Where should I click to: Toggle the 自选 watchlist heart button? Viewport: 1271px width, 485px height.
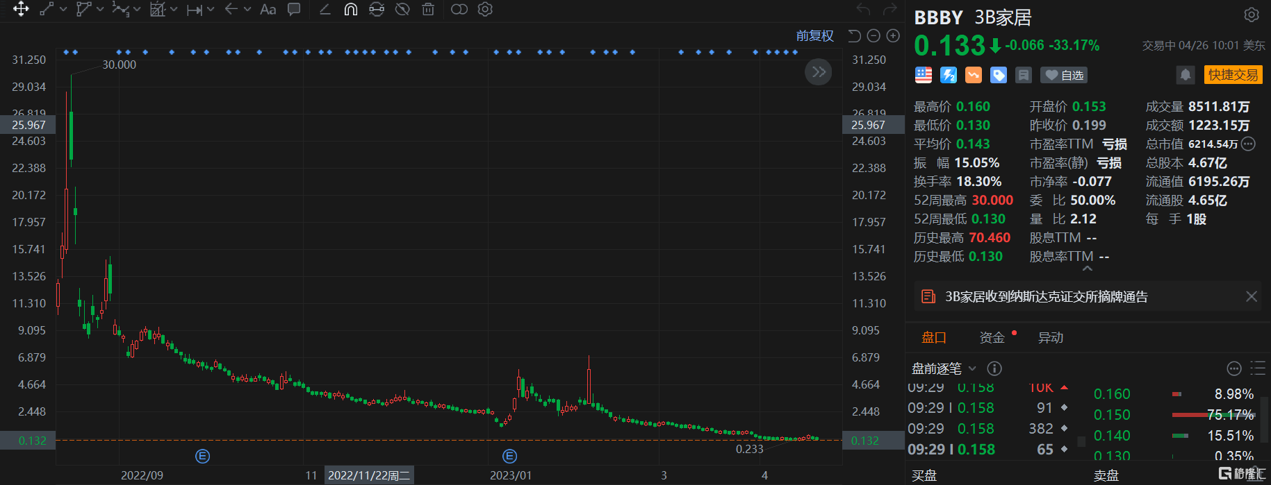(1064, 75)
